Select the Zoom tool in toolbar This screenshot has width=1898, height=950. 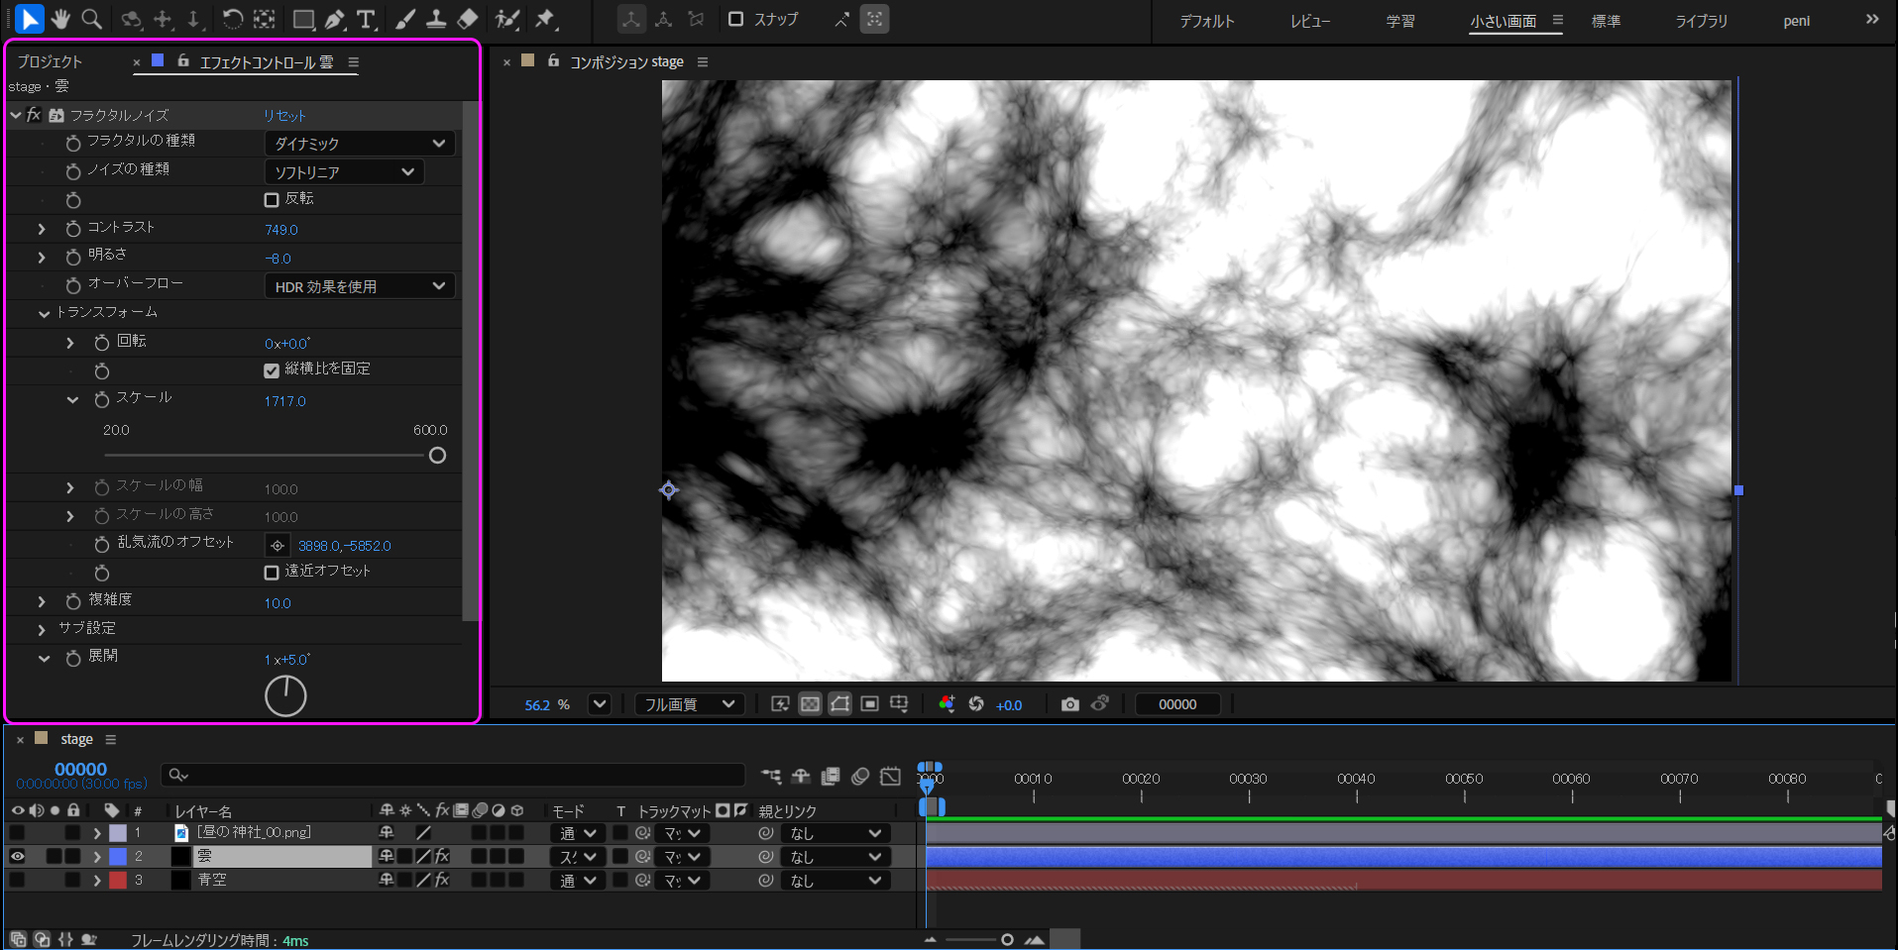pyautogui.click(x=92, y=19)
